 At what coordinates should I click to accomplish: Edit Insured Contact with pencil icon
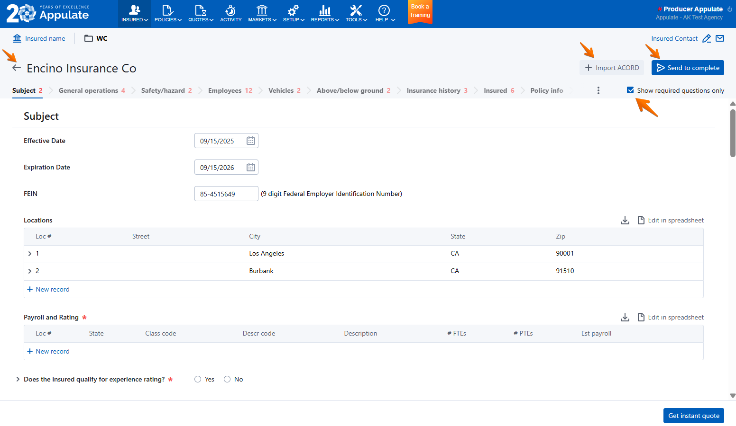[x=707, y=38]
